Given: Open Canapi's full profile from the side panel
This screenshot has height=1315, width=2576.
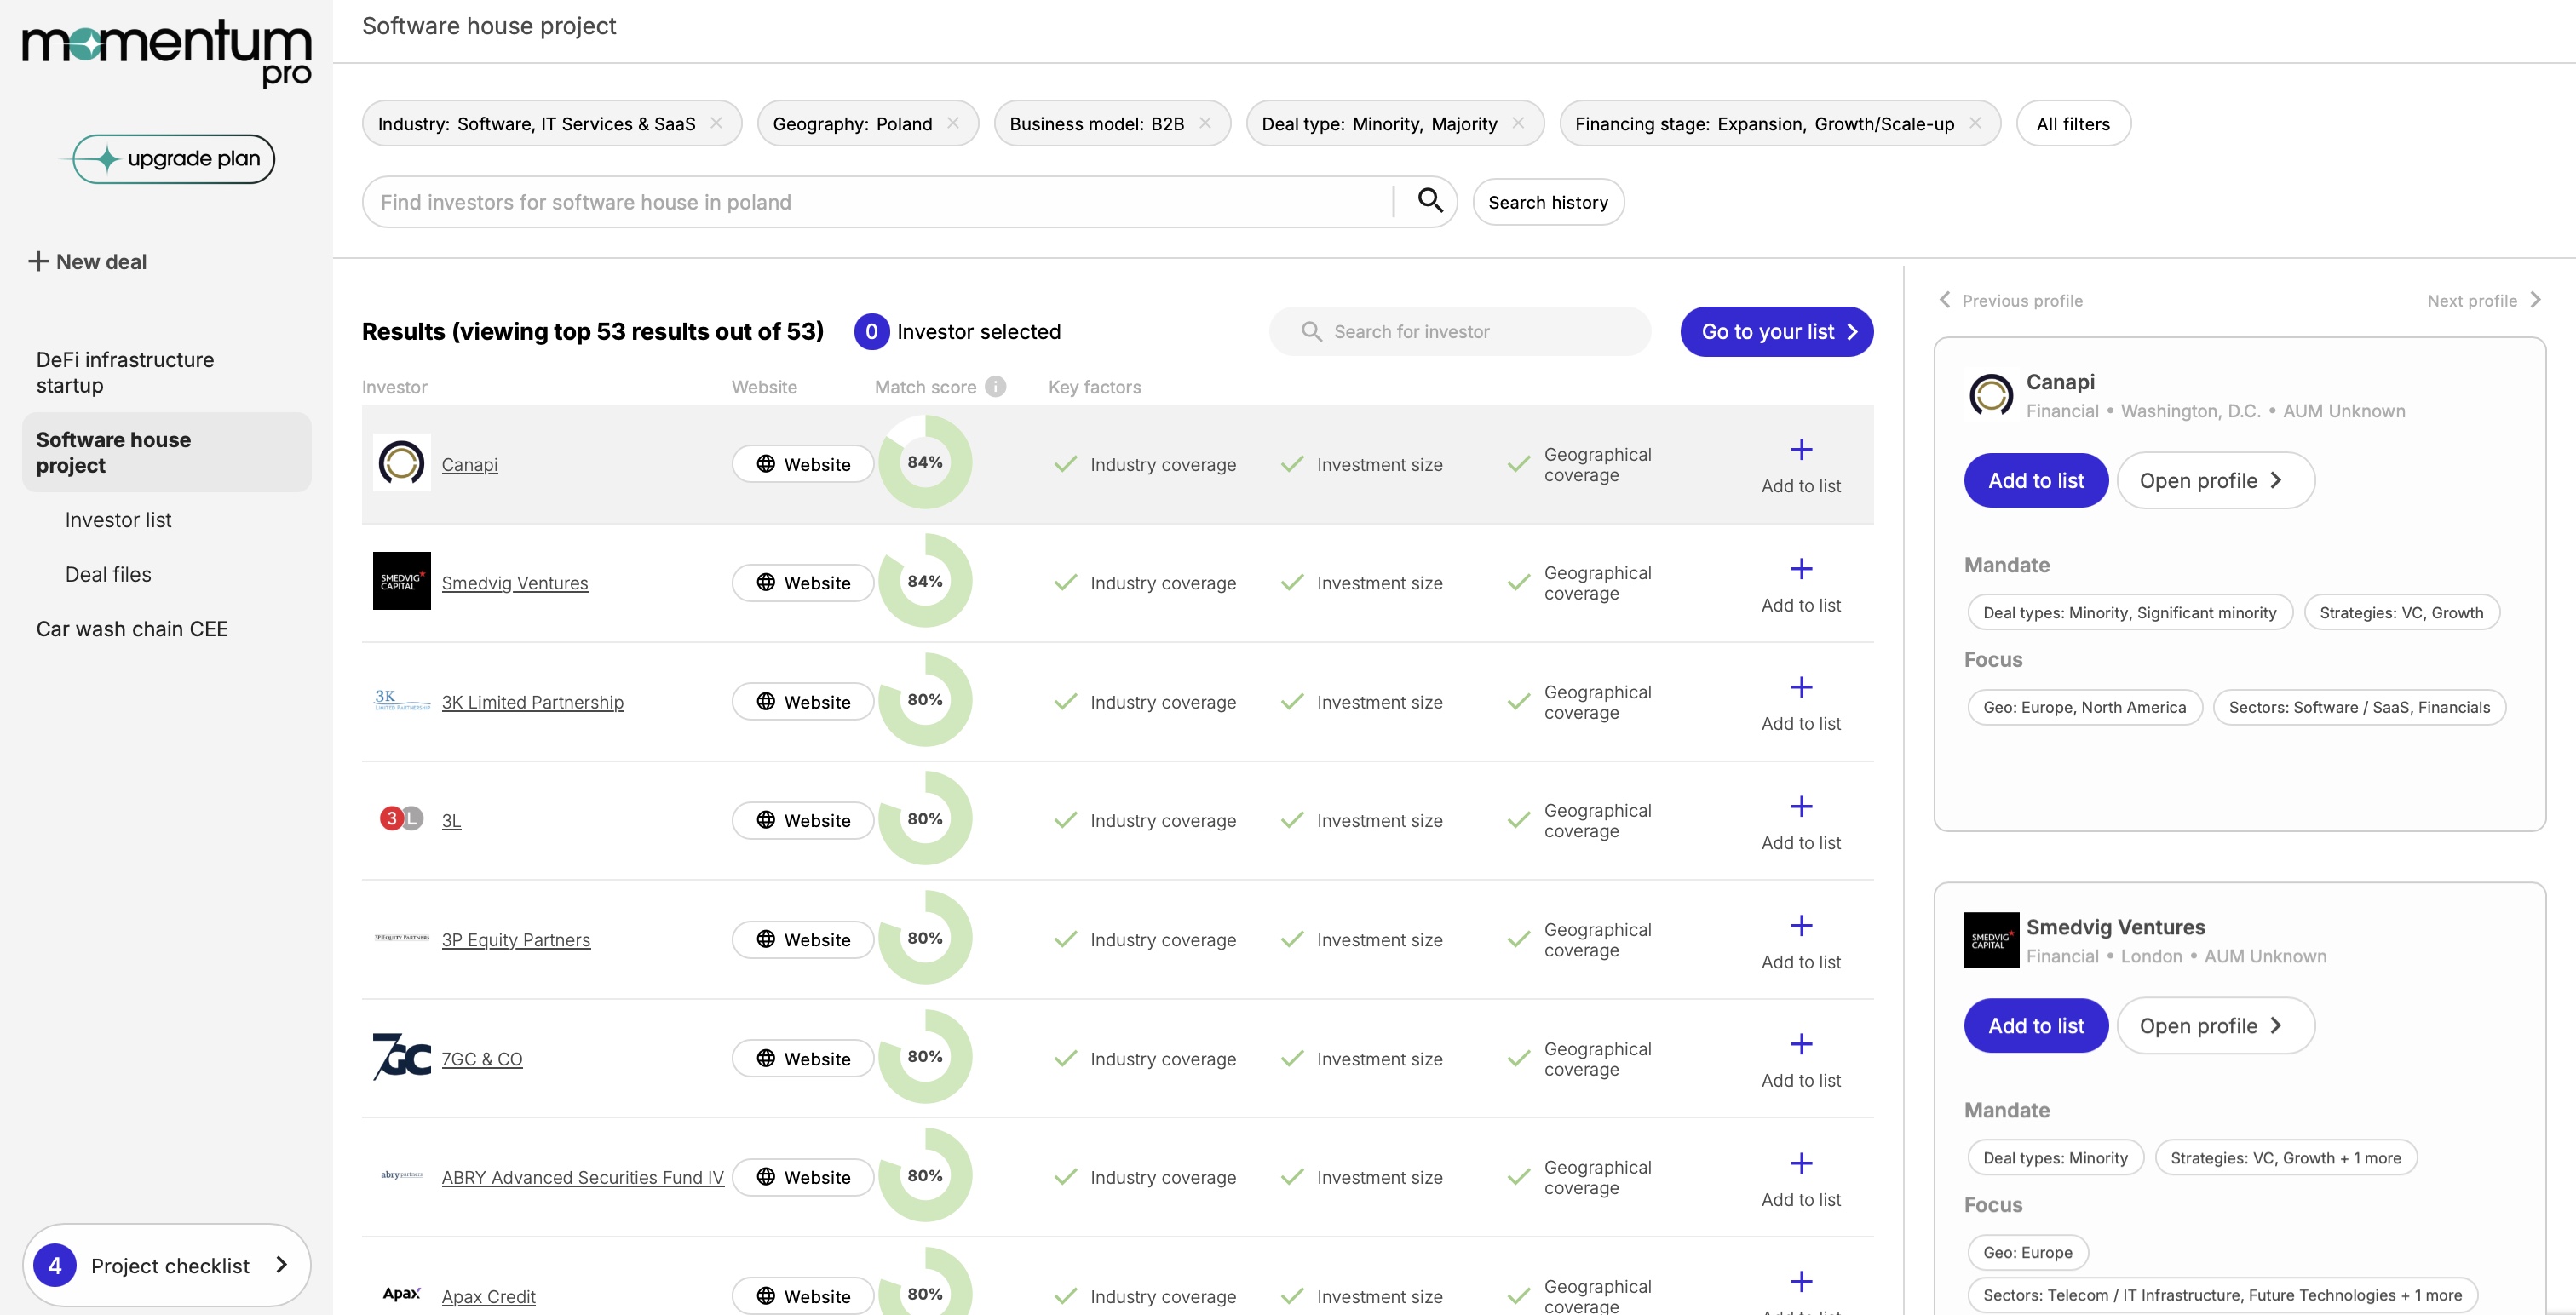Looking at the screenshot, I should point(2214,481).
